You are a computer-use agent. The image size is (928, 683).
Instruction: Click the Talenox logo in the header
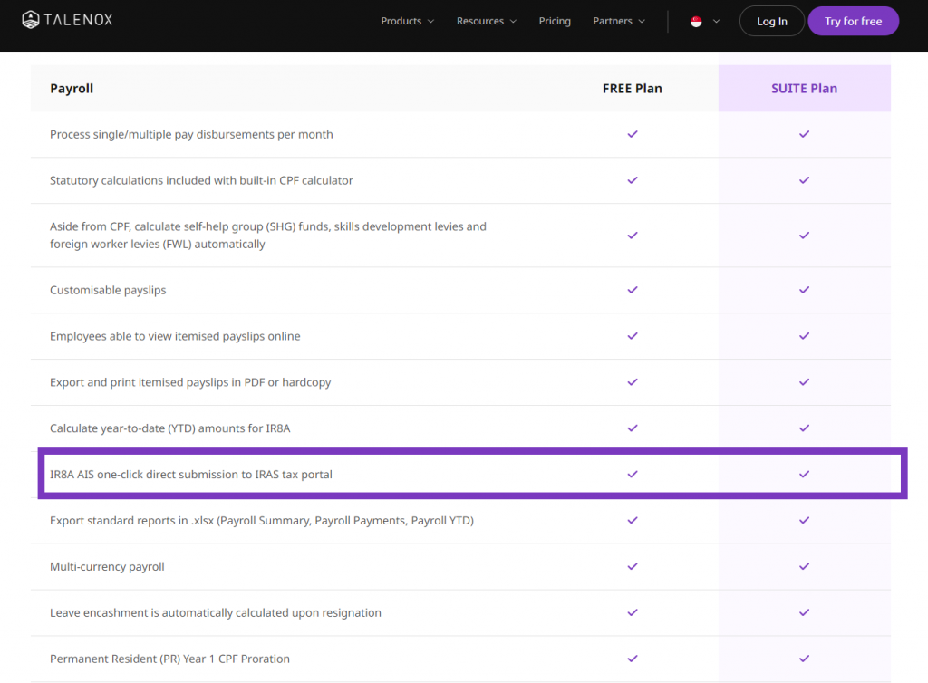pyautogui.click(x=67, y=20)
